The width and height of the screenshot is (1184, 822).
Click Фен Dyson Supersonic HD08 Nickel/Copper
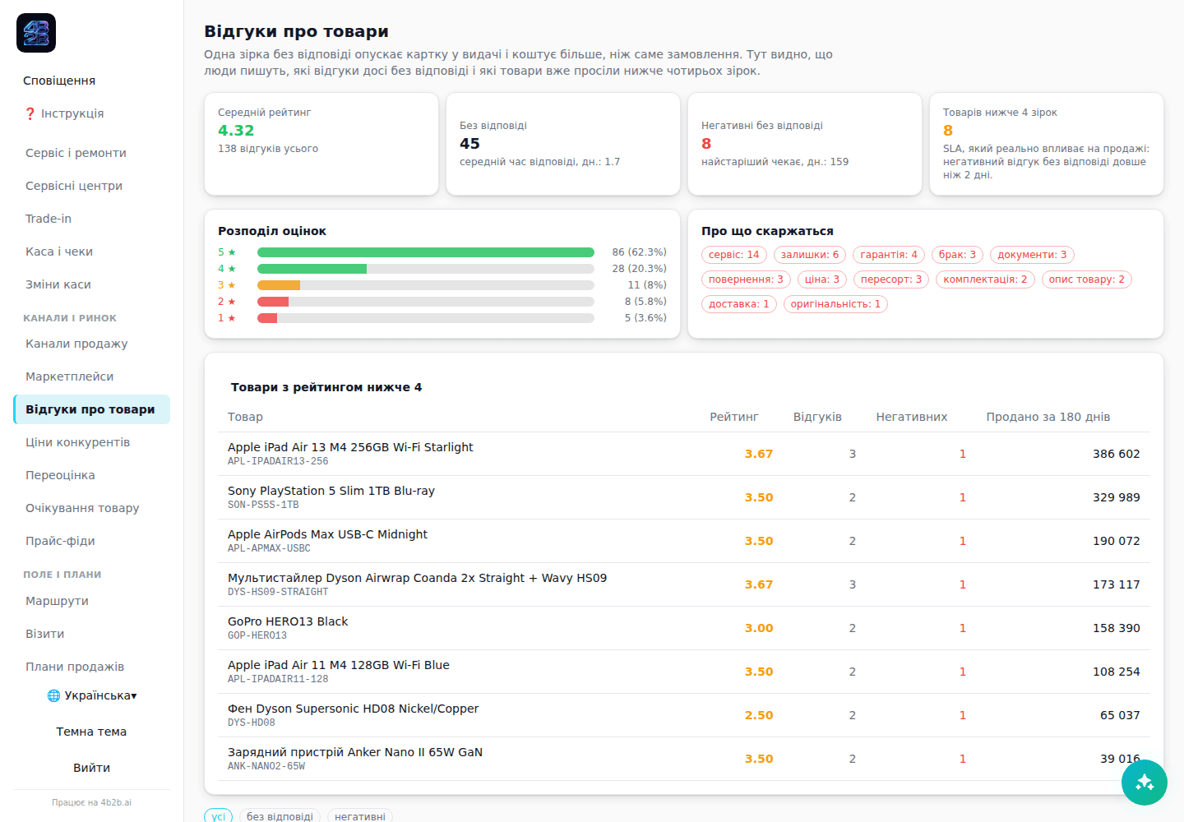pos(684,715)
